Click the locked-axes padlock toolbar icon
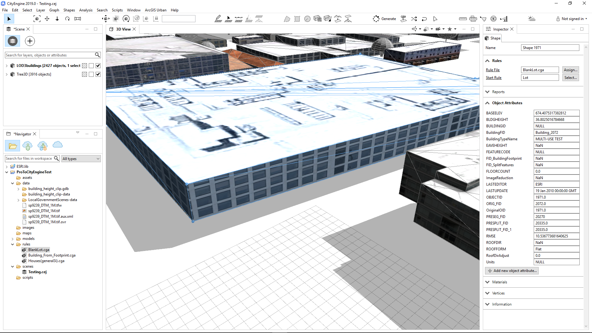Viewport: 592px width, 333px height. (156, 19)
